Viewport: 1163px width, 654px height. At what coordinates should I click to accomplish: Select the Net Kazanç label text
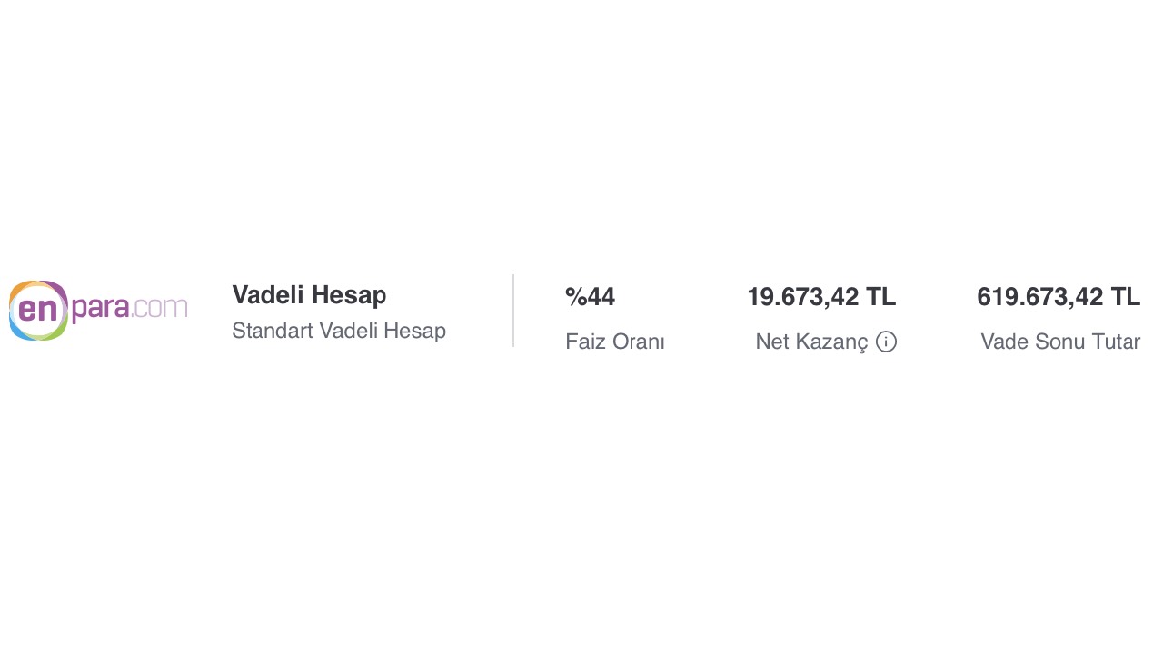[811, 342]
